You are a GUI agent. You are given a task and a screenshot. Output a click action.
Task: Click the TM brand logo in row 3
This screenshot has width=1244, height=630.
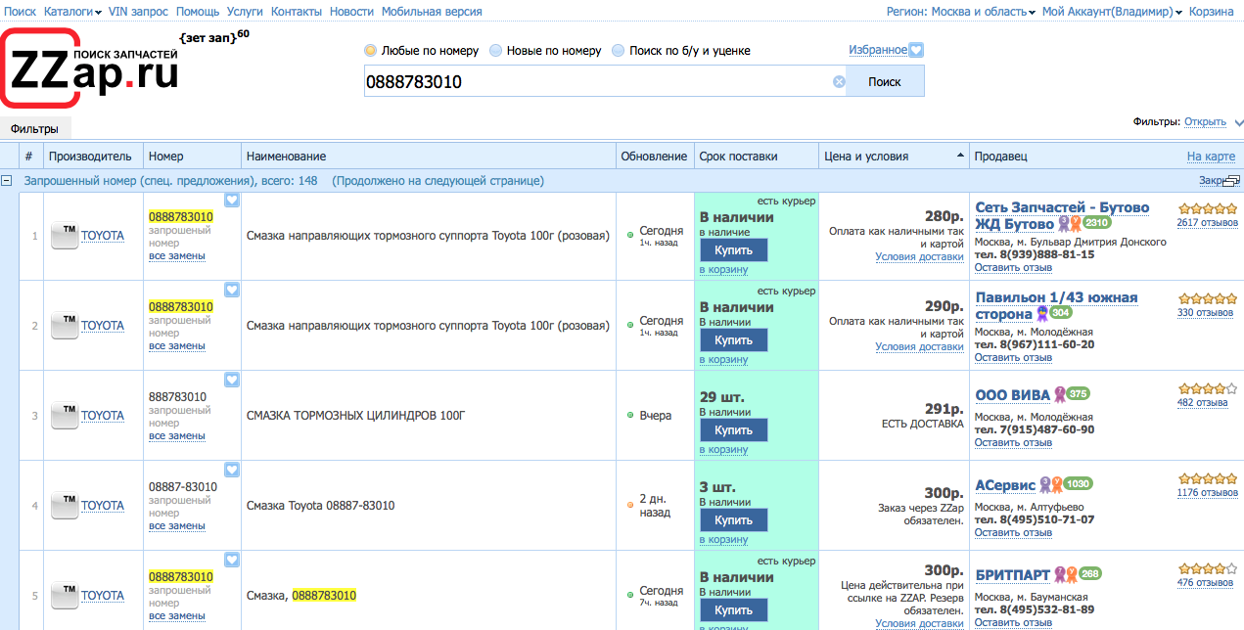click(x=65, y=416)
